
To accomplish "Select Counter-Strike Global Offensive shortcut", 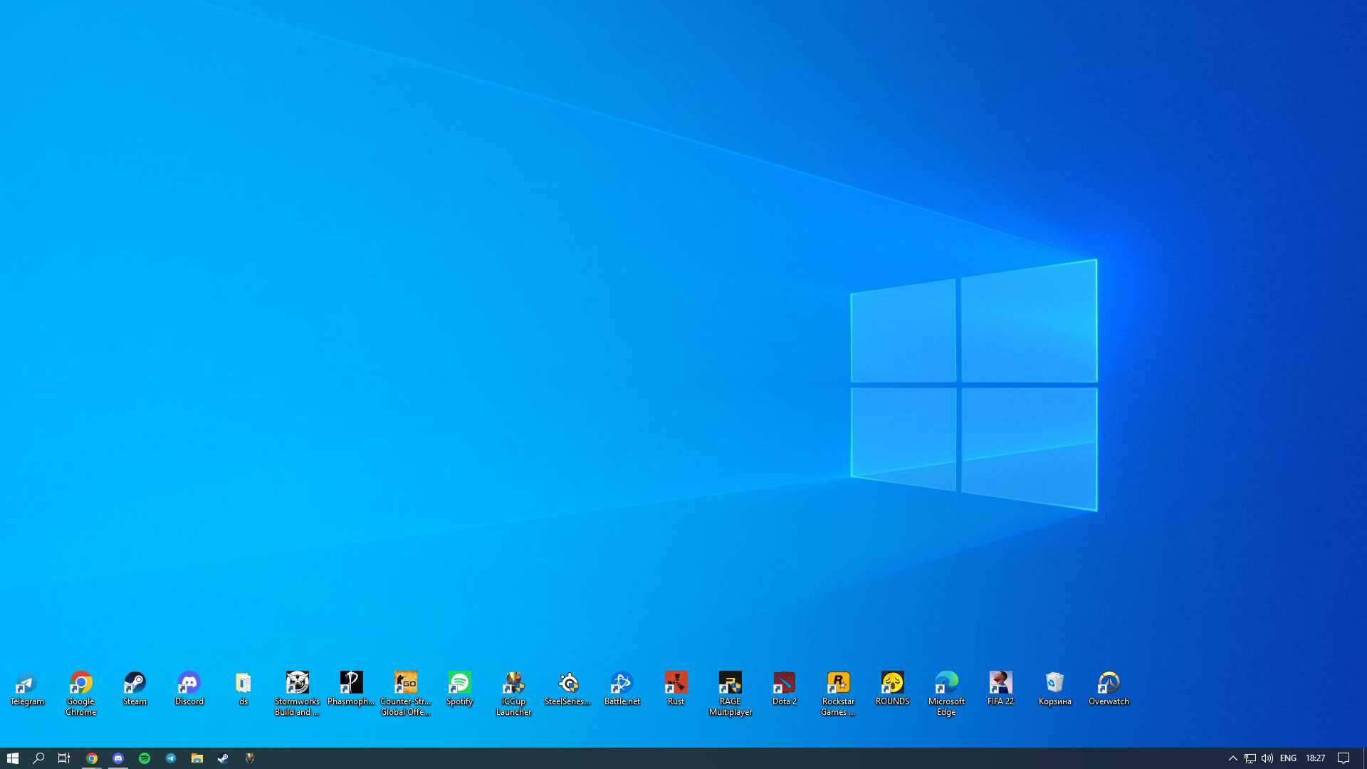I will tap(405, 693).
